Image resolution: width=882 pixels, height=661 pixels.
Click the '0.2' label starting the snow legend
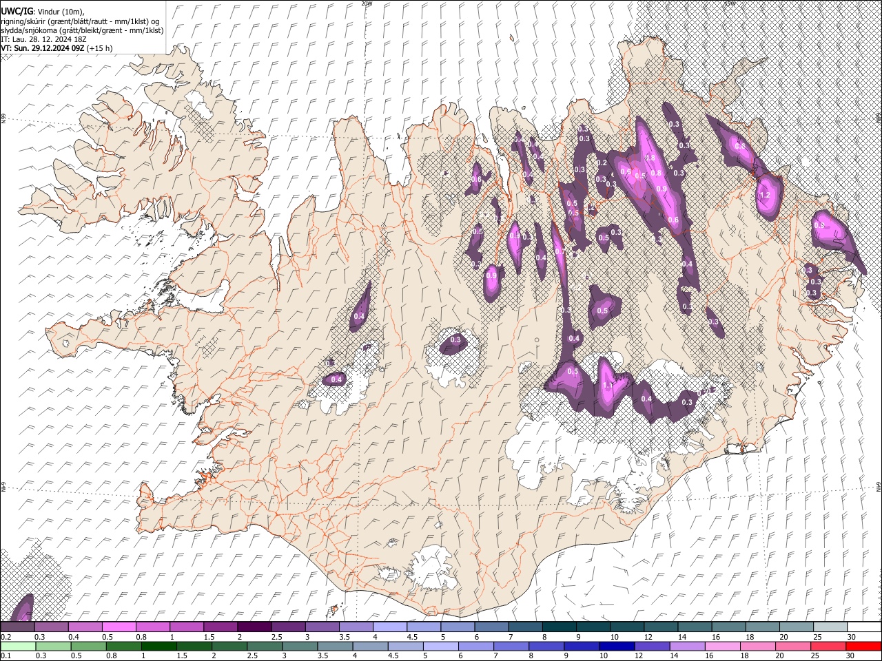point(6,637)
